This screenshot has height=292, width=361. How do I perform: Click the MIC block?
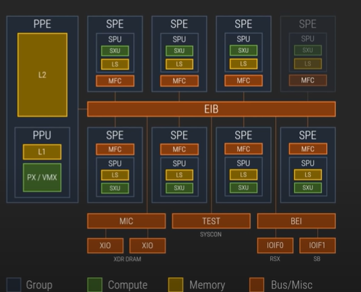point(127,221)
